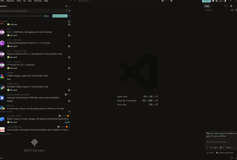Toggle the bottom panel layout icon
Screen dimensions: 237x160
click(x=221, y=1)
